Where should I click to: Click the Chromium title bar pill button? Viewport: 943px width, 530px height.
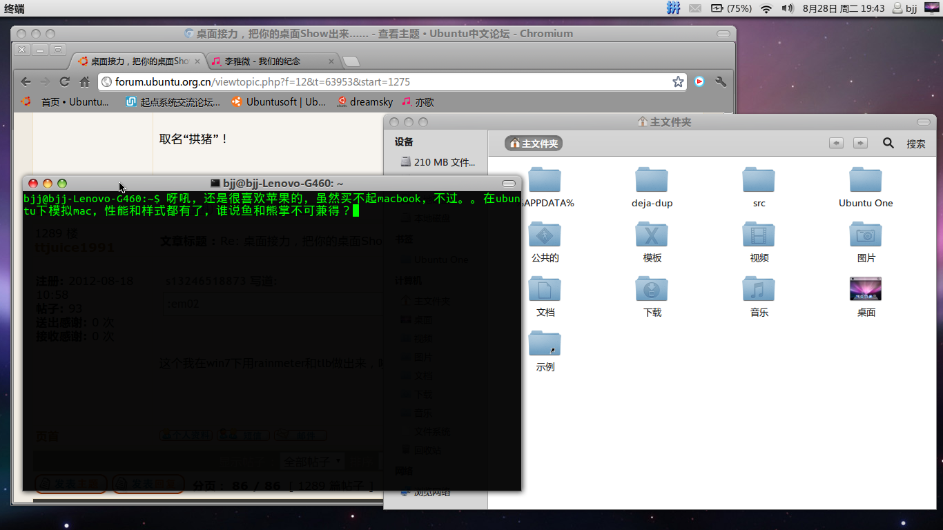pos(723,34)
